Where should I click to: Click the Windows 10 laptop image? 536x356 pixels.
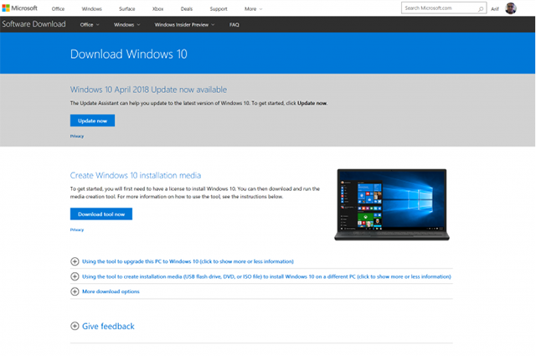pos(392,204)
